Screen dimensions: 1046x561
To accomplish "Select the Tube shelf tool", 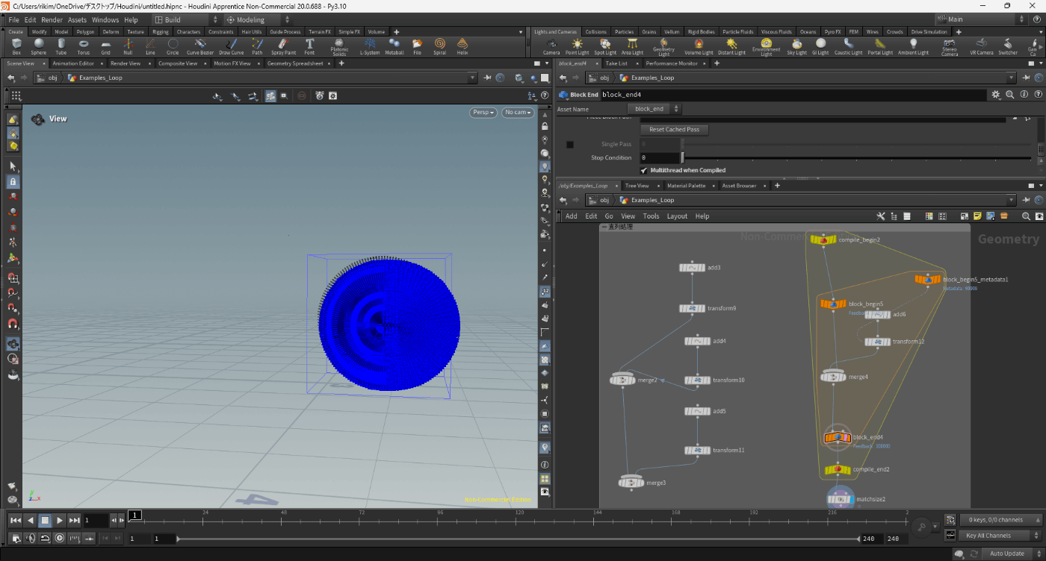I will click(x=61, y=46).
